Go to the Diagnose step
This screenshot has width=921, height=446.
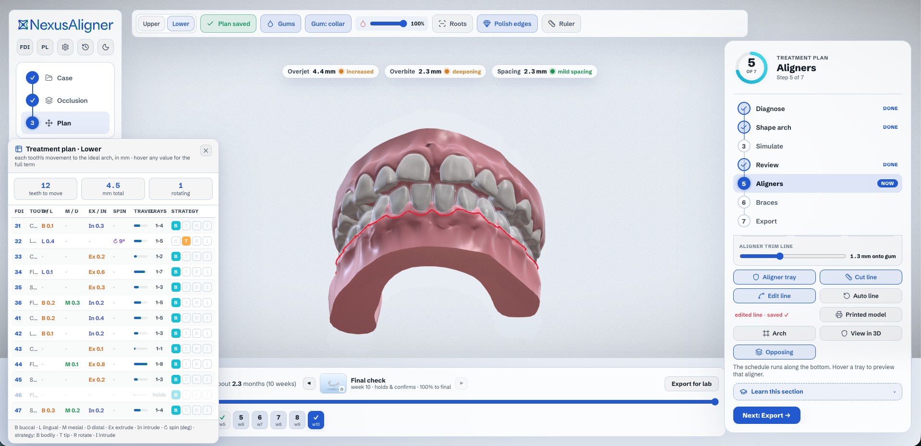coord(817,109)
